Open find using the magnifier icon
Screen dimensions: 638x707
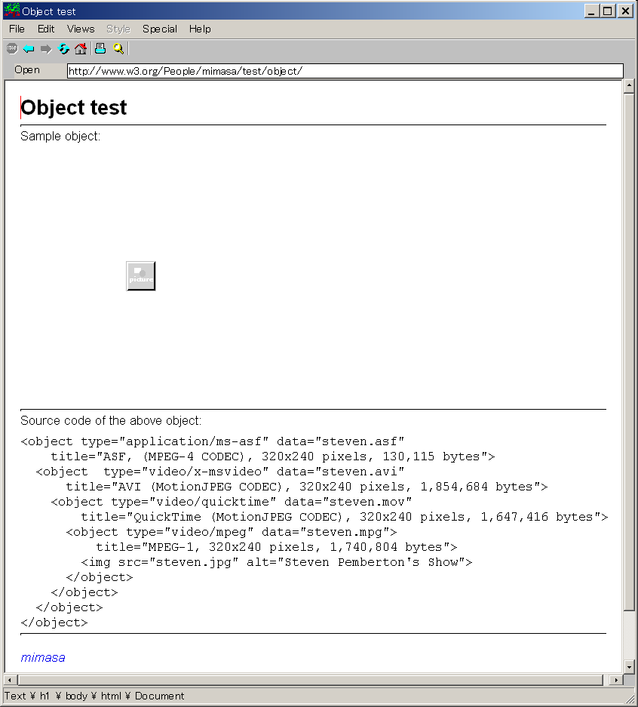point(118,49)
